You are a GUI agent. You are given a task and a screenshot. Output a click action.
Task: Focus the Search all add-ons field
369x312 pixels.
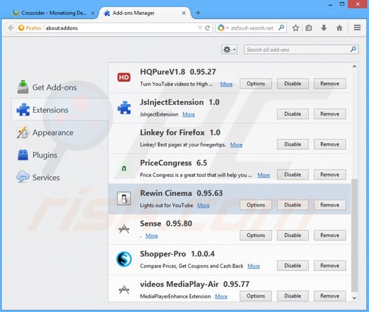(301, 50)
